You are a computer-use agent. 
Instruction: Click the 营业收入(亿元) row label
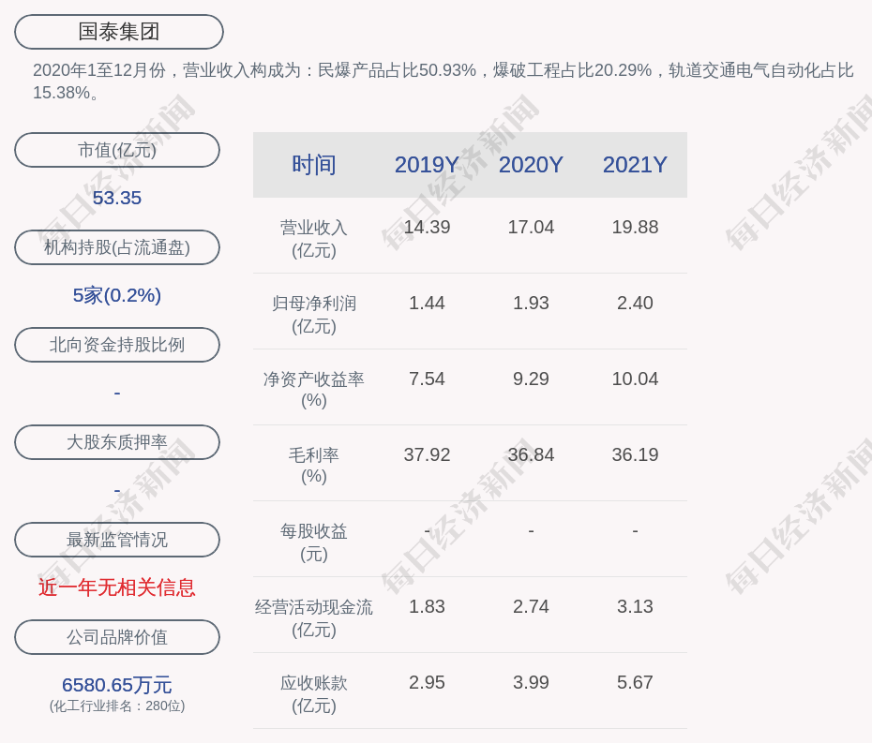pyautogui.click(x=314, y=239)
